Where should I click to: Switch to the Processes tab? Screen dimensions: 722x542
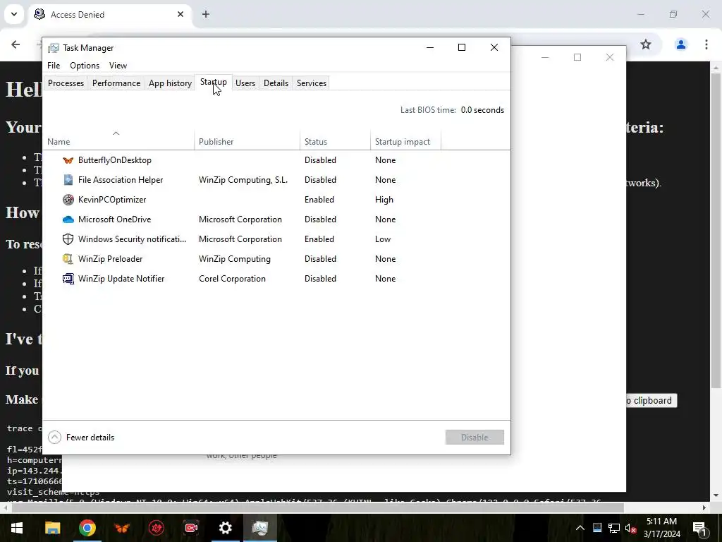pyautogui.click(x=66, y=83)
